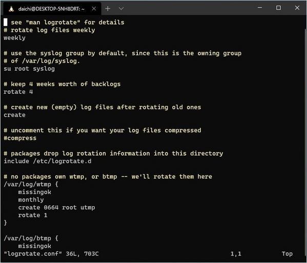This screenshot has width=307, height=263.
Task: Close the daichi@DESKTOP-5NH8DRT tab
Action: 94,9
